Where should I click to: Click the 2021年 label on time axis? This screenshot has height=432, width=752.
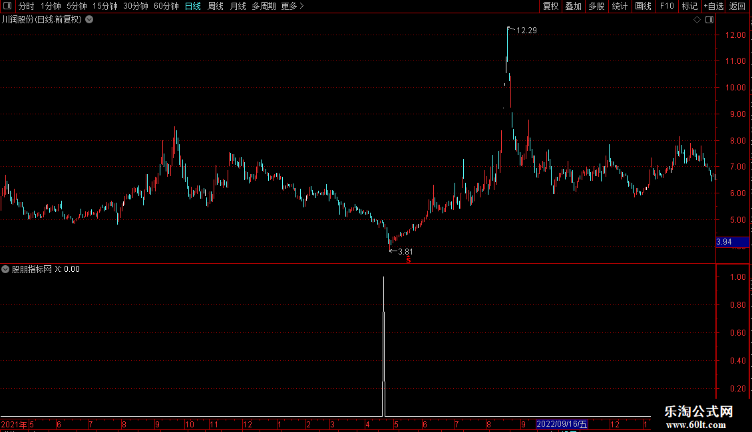coord(15,424)
